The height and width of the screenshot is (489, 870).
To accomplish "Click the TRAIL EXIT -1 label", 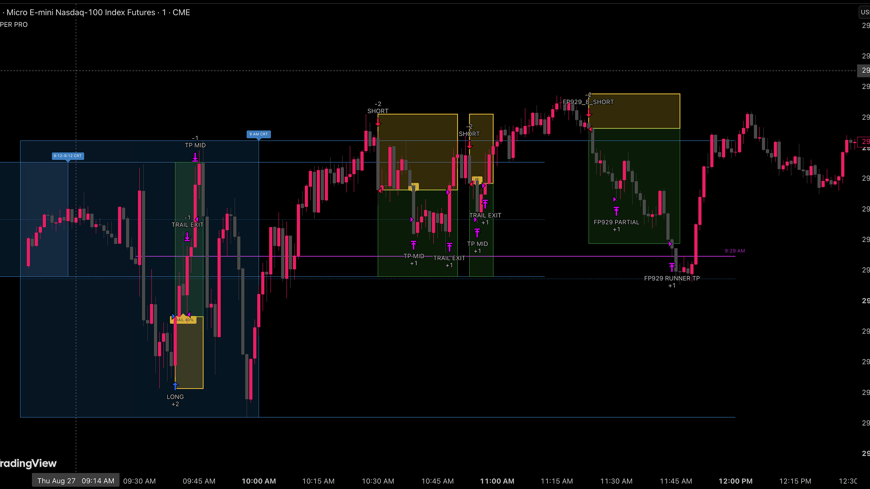I will coord(187,221).
